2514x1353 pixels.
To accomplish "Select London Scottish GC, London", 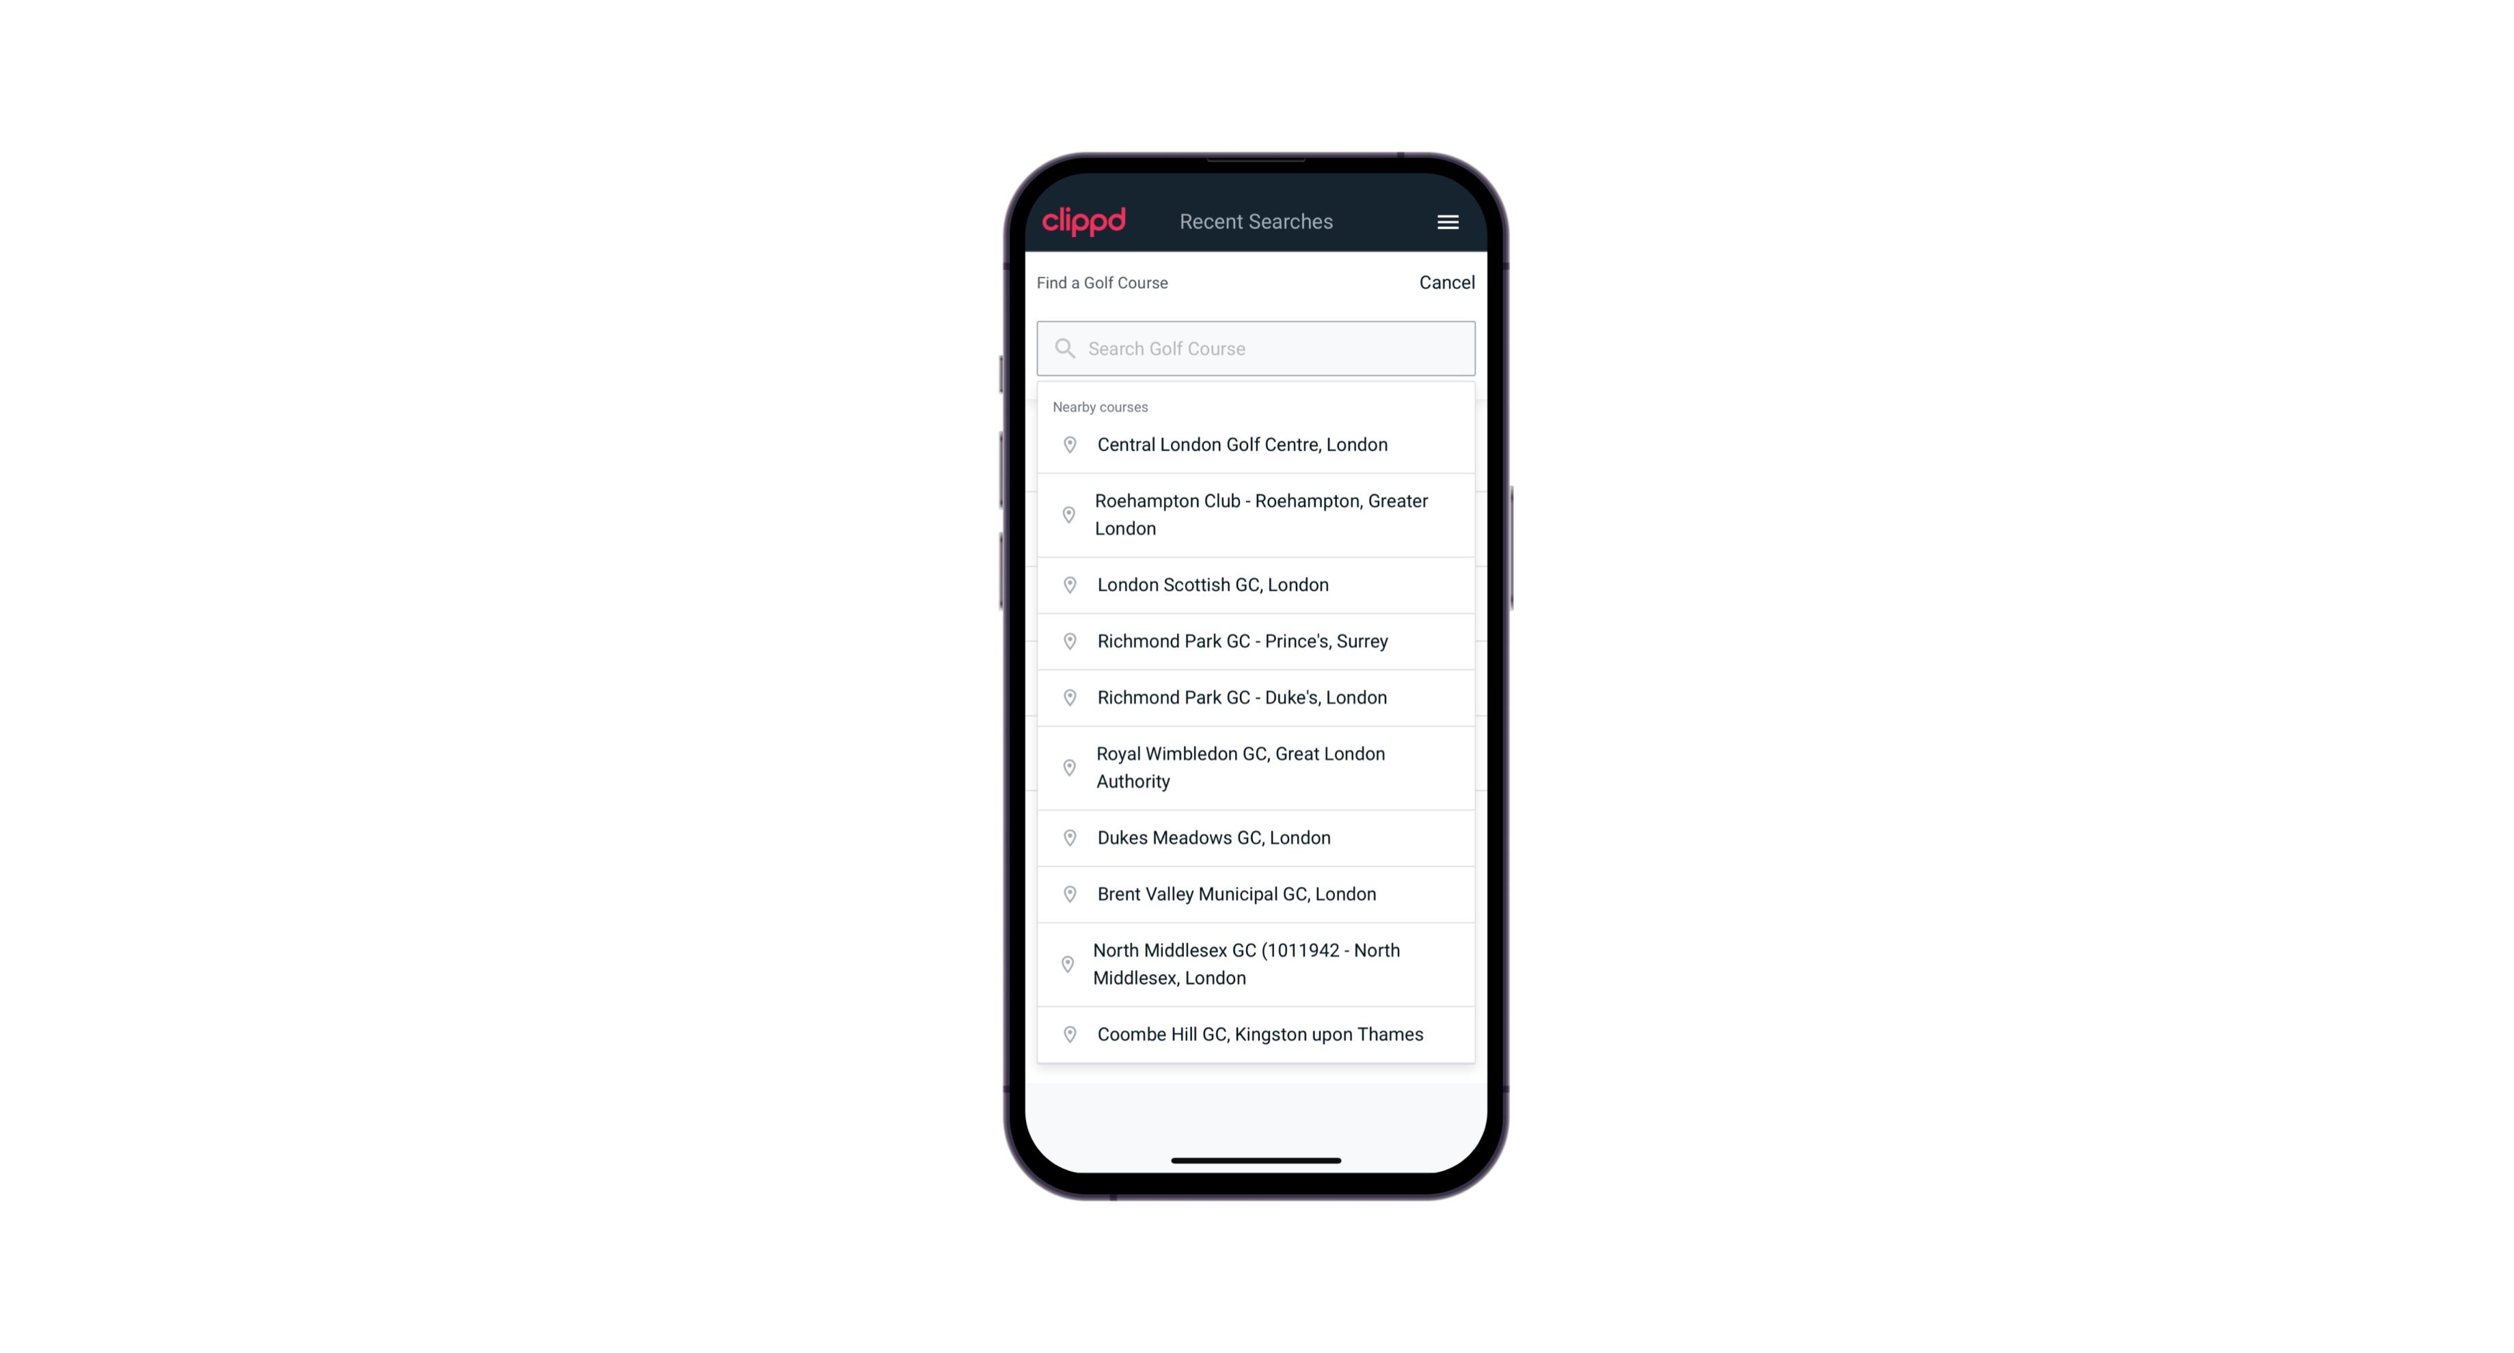I will tap(1256, 585).
